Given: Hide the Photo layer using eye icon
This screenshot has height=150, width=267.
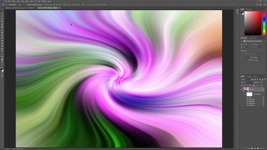Looking at the screenshot, I should 241,90.
